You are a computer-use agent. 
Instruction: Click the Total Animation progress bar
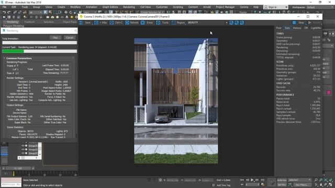[40, 43]
